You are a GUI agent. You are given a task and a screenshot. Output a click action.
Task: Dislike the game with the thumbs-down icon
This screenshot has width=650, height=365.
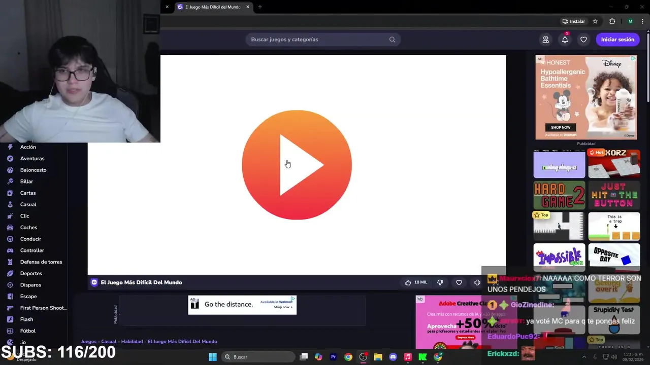coord(440,282)
